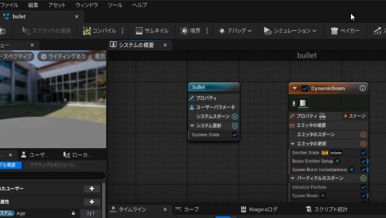Open the ツール menu
The image size is (386, 218).
click(x=115, y=5)
